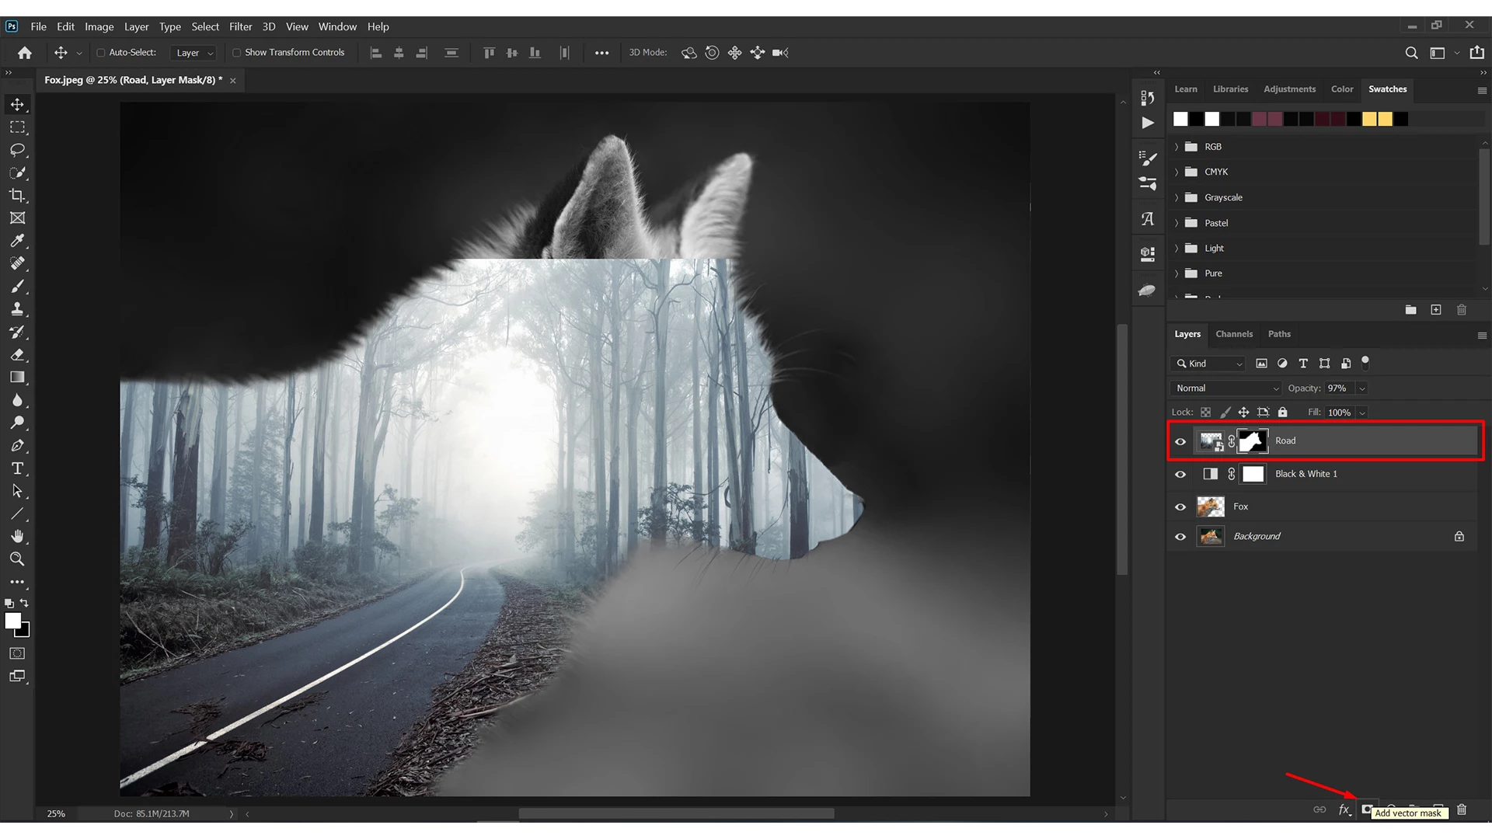Select the Horizontal Type tool
1492x839 pixels.
pos(17,468)
